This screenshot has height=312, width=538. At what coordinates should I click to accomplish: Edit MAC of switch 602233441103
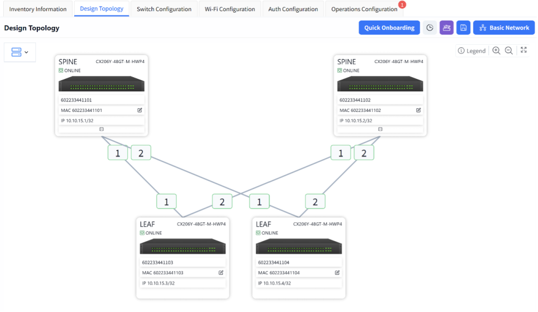click(221, 273)
